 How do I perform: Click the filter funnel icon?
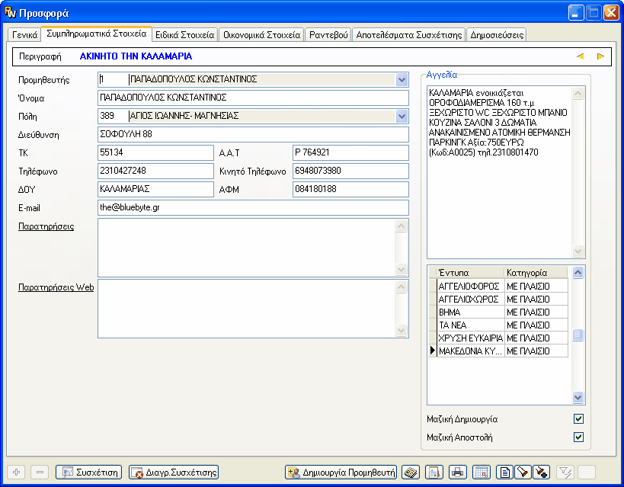pos(565,473)
